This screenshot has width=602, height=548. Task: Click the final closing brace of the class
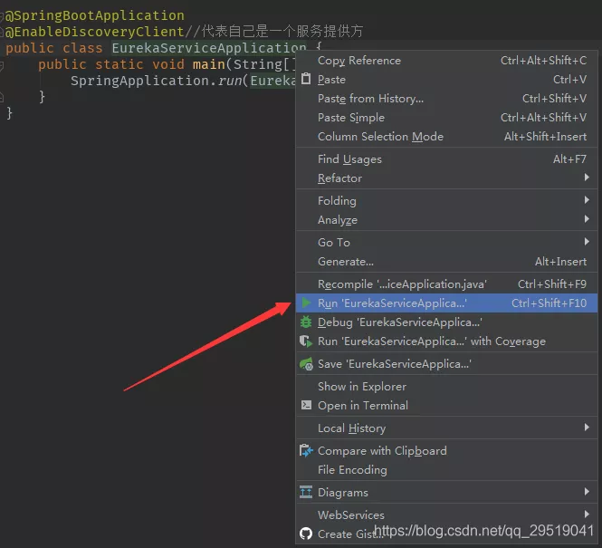point(10,113)
